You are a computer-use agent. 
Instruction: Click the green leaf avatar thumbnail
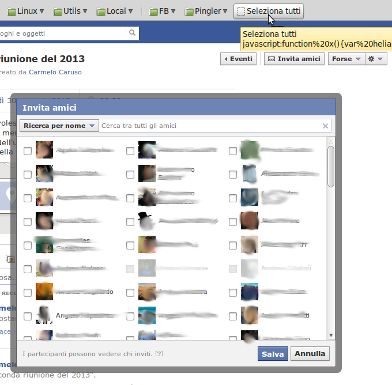250,150
